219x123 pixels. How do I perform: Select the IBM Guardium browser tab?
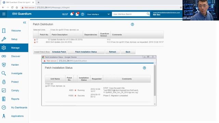pos(18,2)
